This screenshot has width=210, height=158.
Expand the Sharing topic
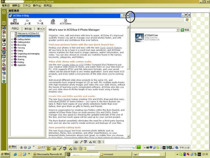(12, 60)
